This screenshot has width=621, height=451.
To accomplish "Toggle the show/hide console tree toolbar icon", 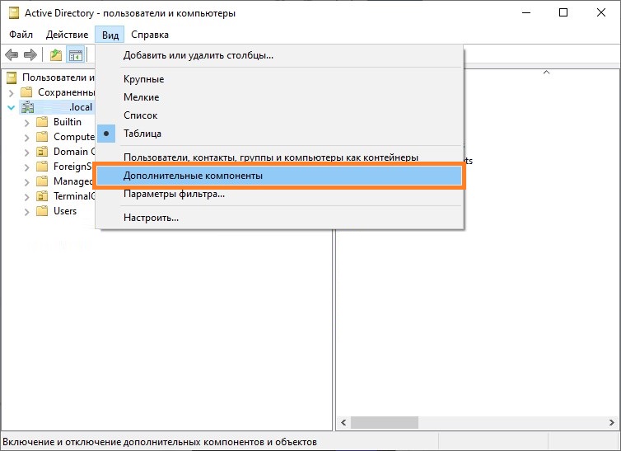I will [x=76, y=55].
